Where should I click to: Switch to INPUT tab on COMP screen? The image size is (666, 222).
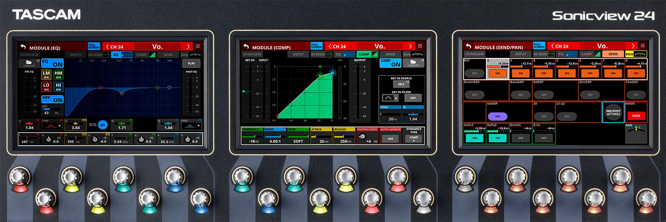[x=298, y=54]
